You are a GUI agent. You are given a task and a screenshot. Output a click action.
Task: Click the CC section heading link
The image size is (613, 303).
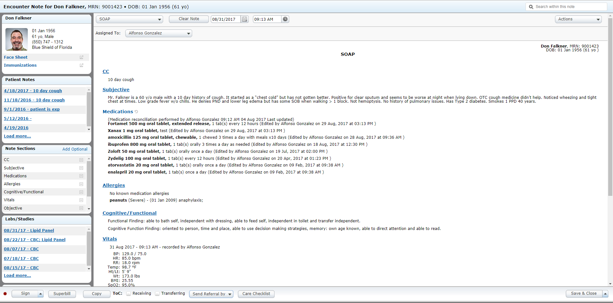pos(106,72)
